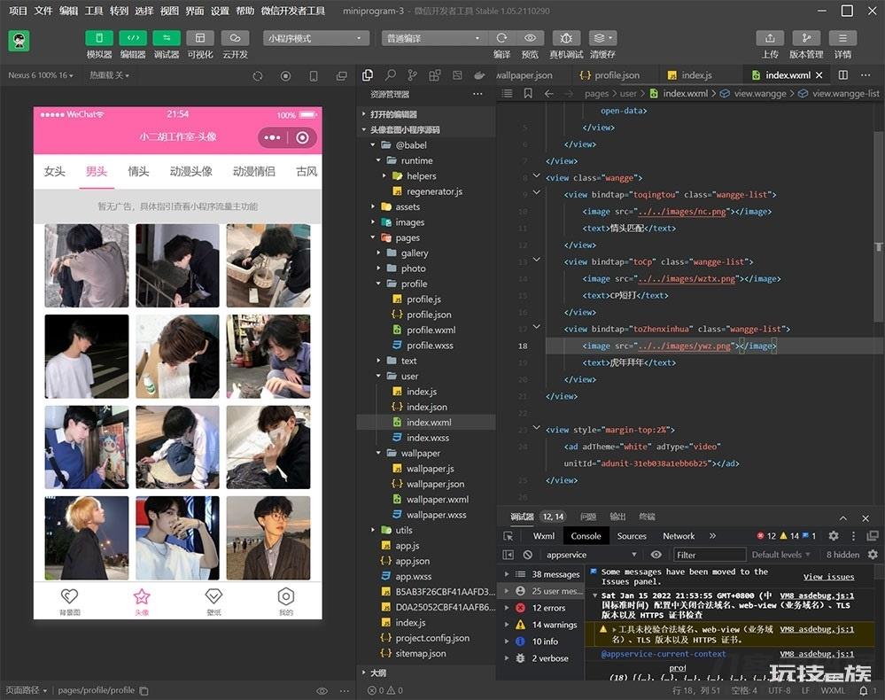Expand the 打开的编辑器 section
This screenshot has height=700, width=885.
[427, 114]
